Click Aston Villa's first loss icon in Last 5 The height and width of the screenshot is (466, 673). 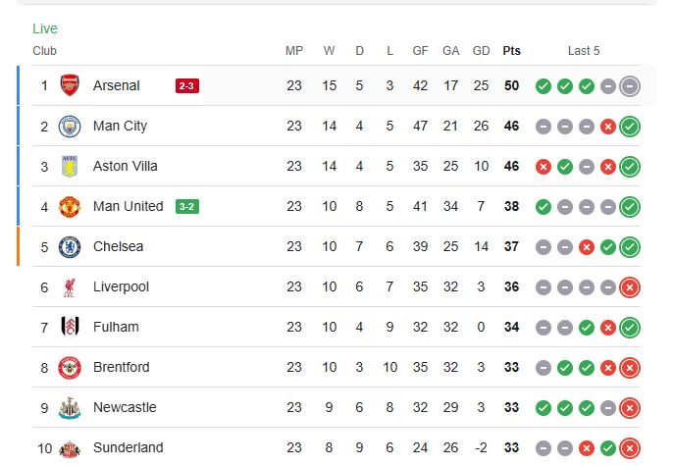click(x=544, y=167)
